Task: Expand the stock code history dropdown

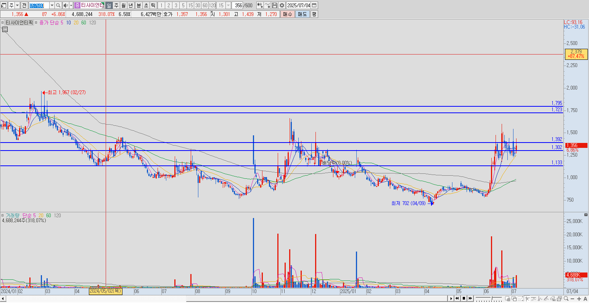Action: pyautogui.click(x=52, y=5)
